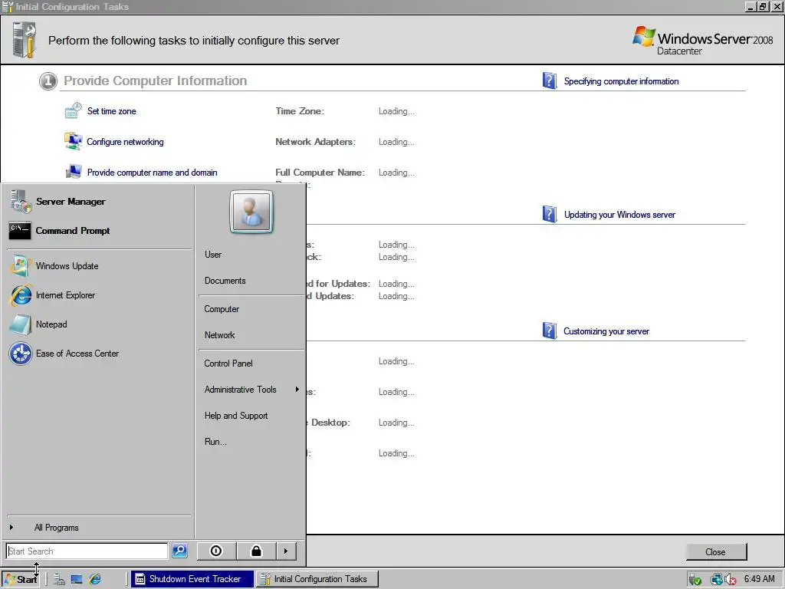
Task: Switch to Initial Configuration Tasks taskbar button
Action: click(x=317, y=580)
